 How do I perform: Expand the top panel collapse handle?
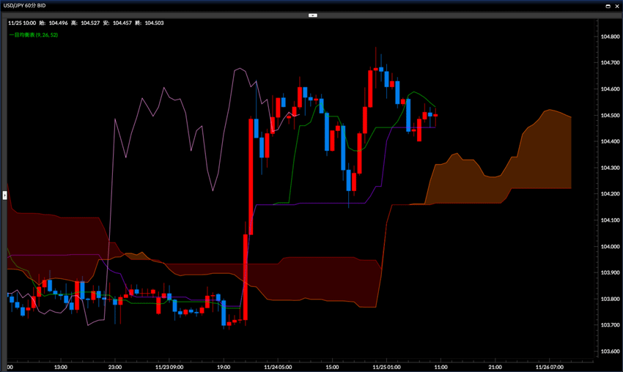click(311, 14)
